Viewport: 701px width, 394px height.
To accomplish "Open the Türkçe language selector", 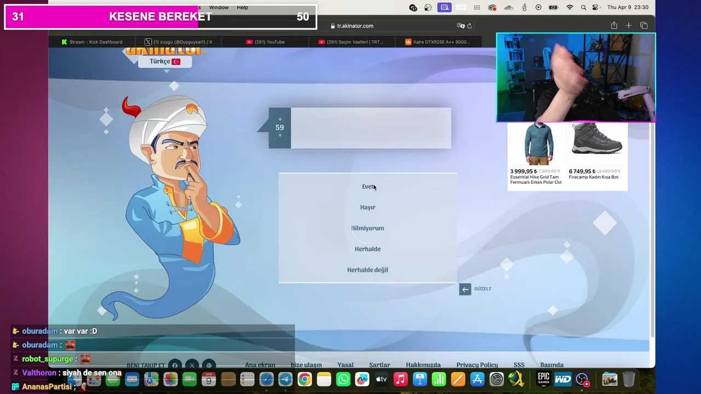I will tap(164, 61).
